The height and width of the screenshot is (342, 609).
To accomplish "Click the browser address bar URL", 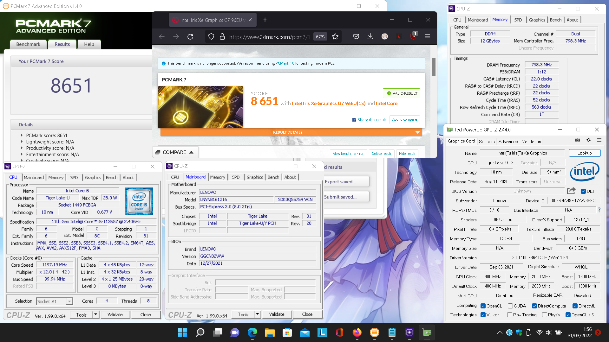I will click(269, 37).
